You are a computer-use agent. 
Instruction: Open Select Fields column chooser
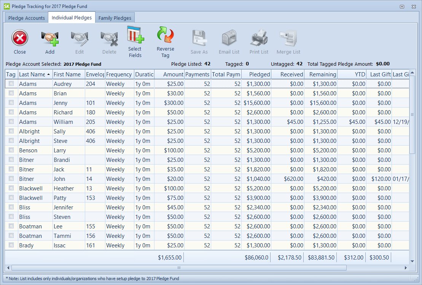pyautogui.click(x=135, y=35)
